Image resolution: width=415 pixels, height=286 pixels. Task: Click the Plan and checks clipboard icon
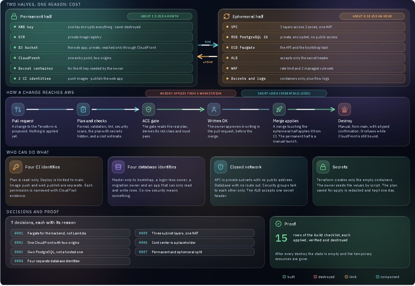click(x=83, y=109)
